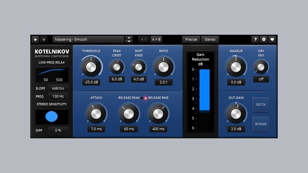Image resolution: width=308 pixels, height=173 pixels.
Task: Edit the 0.0 dB makeup value
Action: coord(236,82)
